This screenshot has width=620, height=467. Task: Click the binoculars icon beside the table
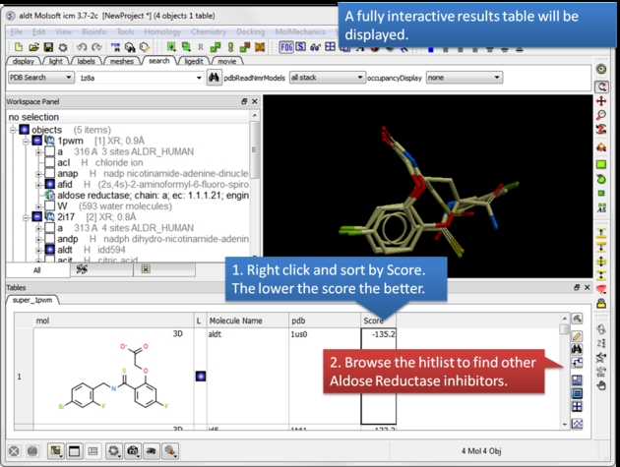pyautogui.click(x=577, y=348)
